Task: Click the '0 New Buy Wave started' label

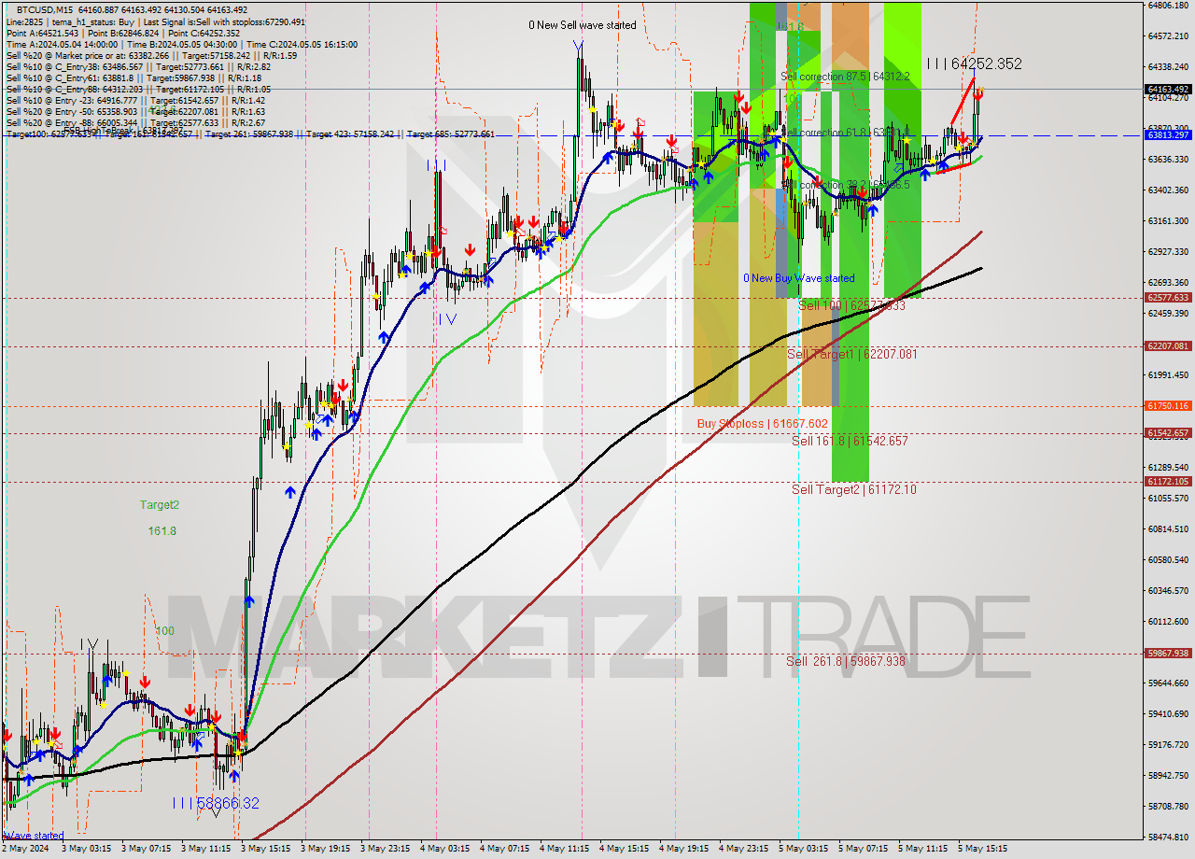Action: 798,278
